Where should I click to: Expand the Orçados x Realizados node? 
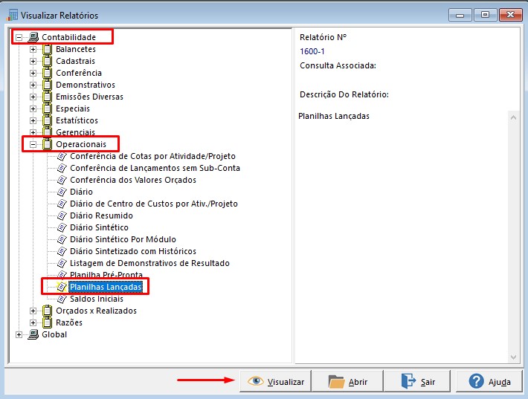coord(33,311)
